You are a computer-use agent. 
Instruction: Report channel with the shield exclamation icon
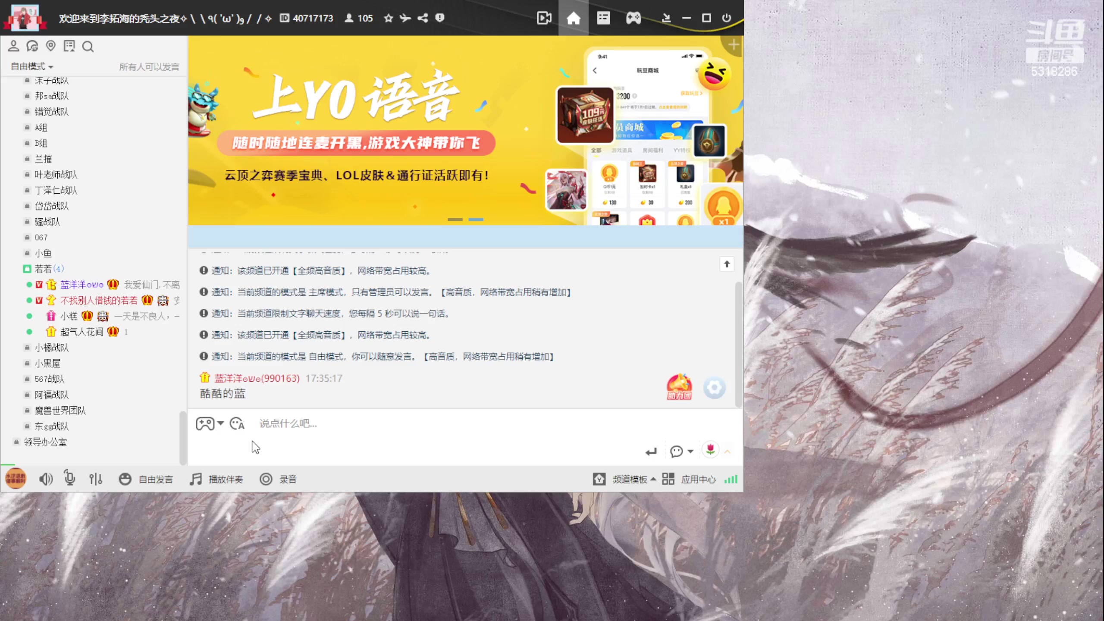pyautogui.click(x=439, y=18)
